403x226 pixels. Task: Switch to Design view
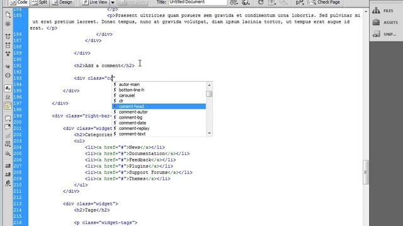tap(62, 3)
